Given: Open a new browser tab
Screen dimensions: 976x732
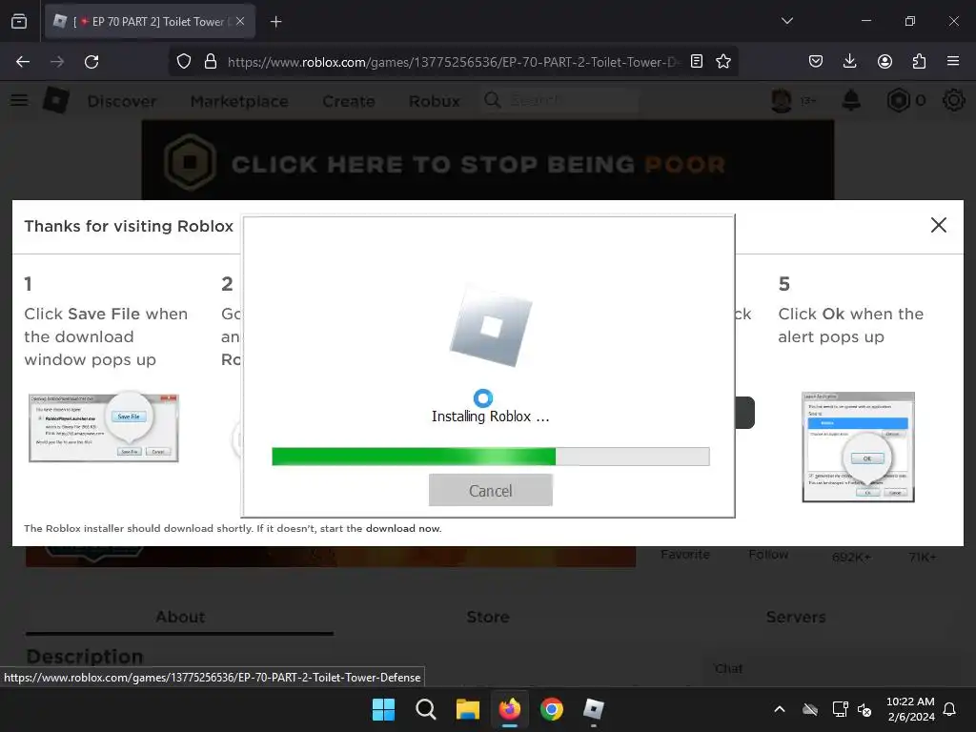Looking at the screenshot, I should coord(275,22).
